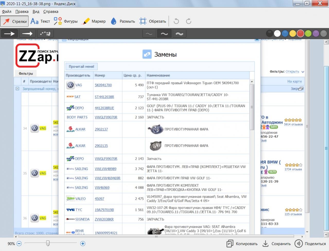This screenshot has width=329, height=251.
Task: Pick the Обрезать crop tool
Action: pyautogui.click(x=153, y=21)
